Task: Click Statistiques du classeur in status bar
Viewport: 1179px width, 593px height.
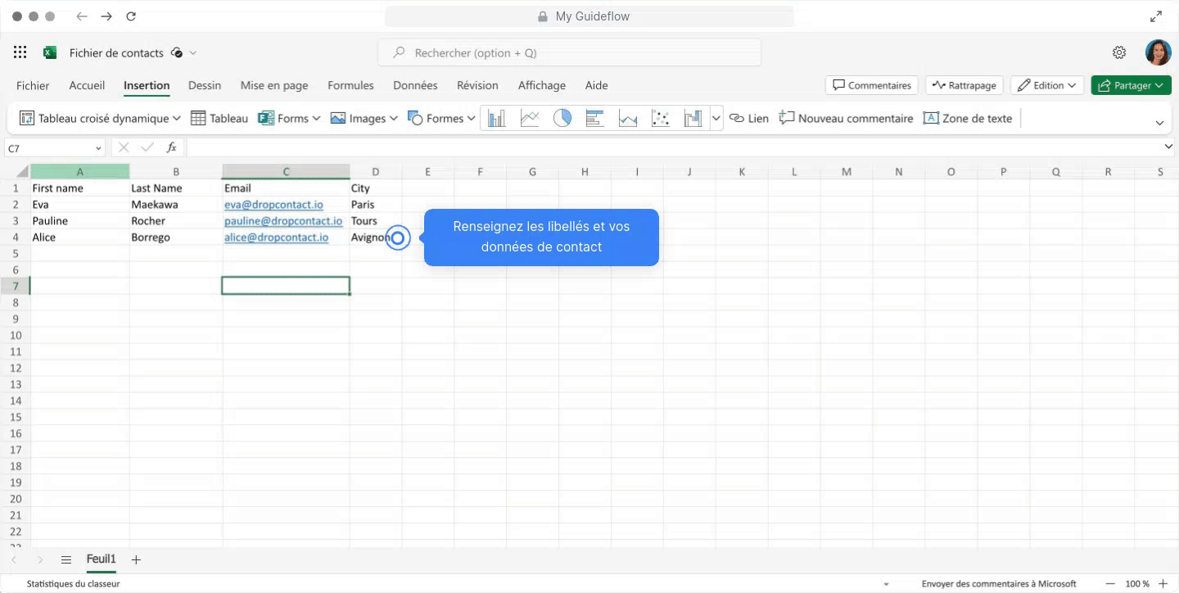Action: pyautogui.click(x=73, y=584)
